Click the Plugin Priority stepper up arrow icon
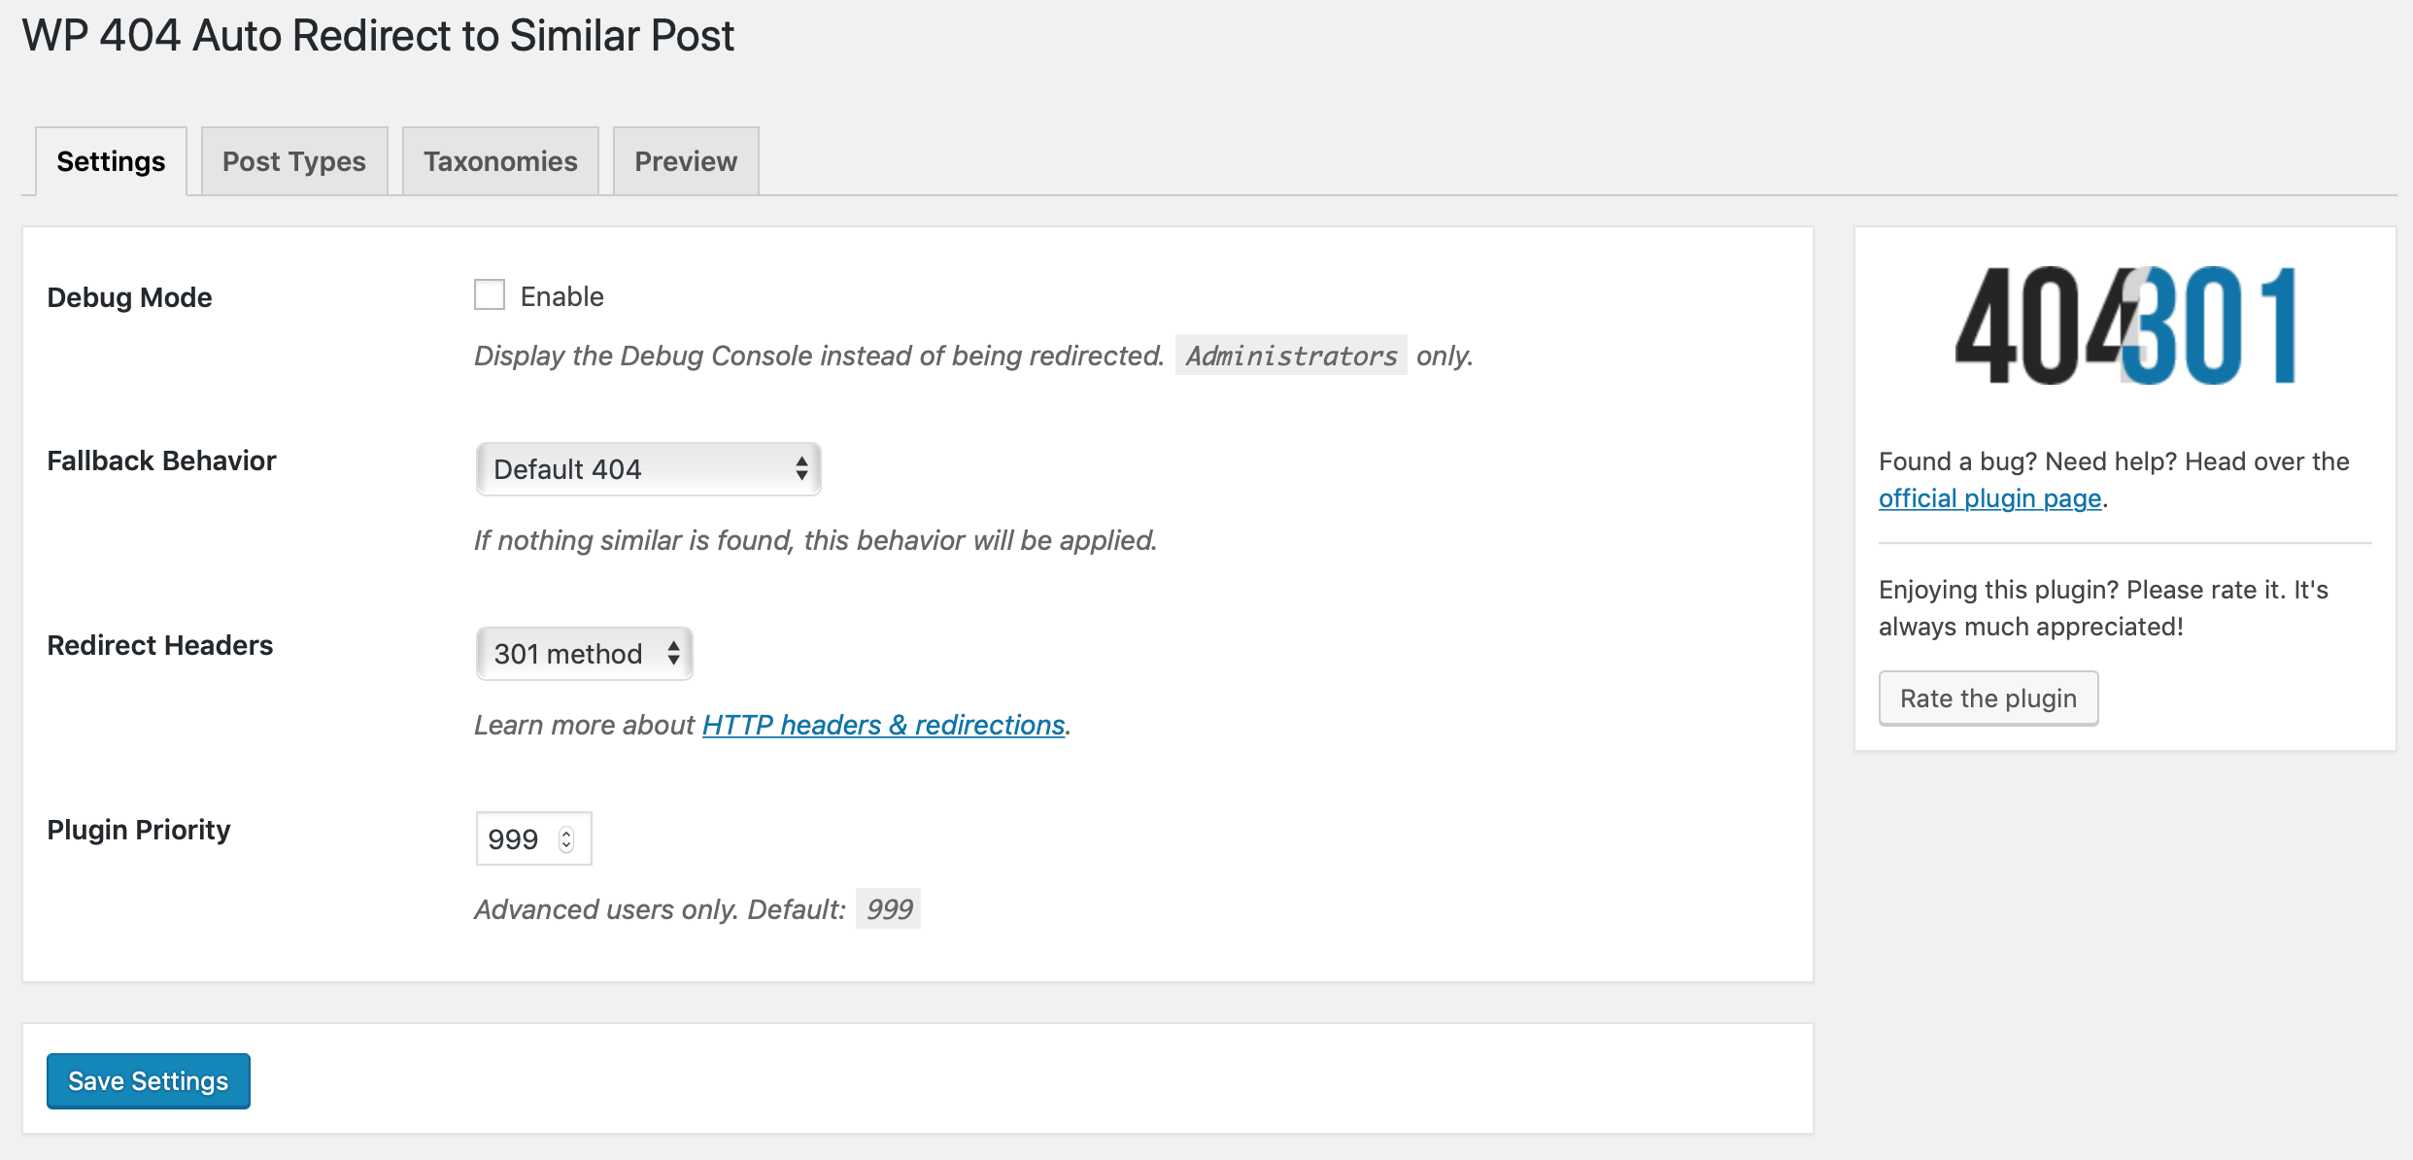This screenshot has width=2413, height=1160. point(564,831)
